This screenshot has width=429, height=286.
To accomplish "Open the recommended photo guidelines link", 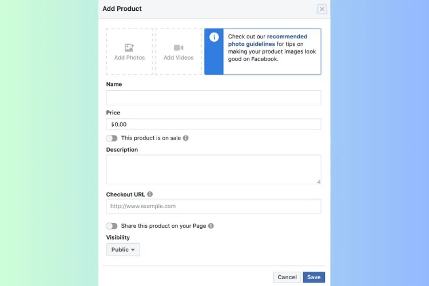I will (x=267, y=40).
